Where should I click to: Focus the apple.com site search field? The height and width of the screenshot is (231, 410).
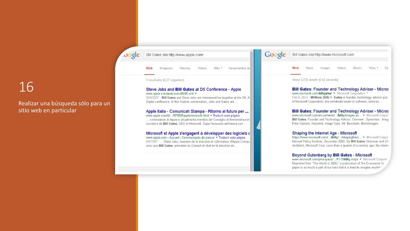(x=197, y=55)
